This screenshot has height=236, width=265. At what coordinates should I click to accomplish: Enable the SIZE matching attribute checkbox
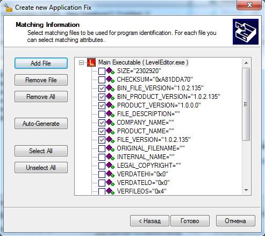click(102, 71)
